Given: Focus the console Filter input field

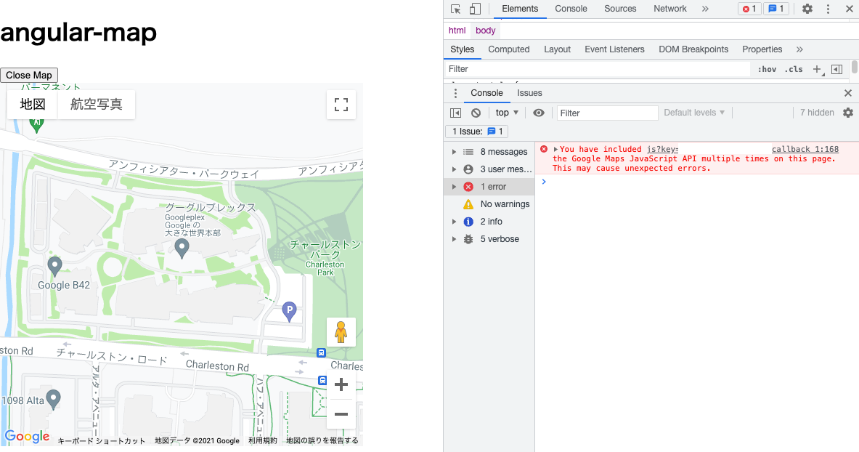Looking at the screenshot, I should pos(607,113).
